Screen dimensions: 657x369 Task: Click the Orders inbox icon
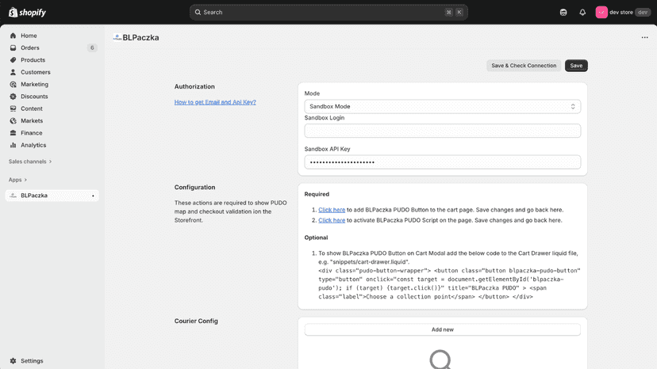(13, 48)
